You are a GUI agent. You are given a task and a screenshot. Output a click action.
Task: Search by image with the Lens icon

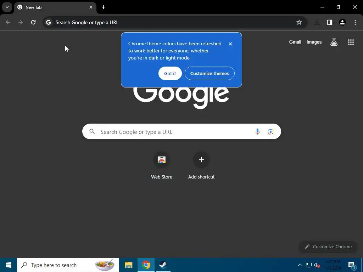pos(270,132)
